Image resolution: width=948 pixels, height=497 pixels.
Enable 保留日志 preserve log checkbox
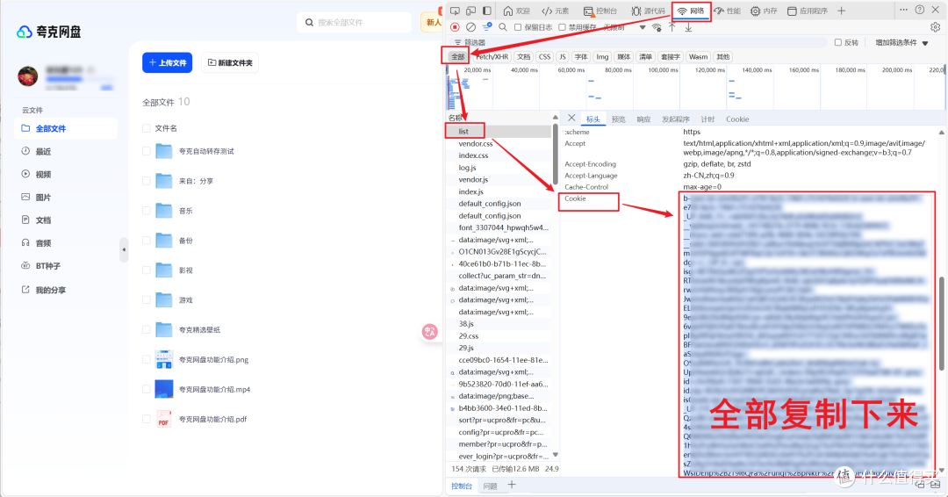coord(518,27)
